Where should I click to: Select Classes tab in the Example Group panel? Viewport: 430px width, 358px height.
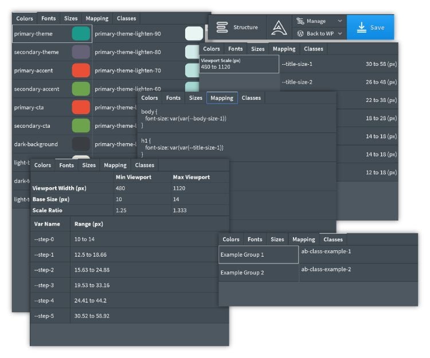[333, 239]
